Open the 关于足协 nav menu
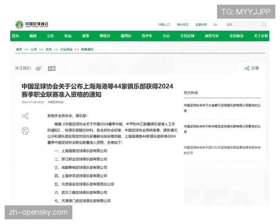The image size is (280, 224). click(x=261, y=36)
